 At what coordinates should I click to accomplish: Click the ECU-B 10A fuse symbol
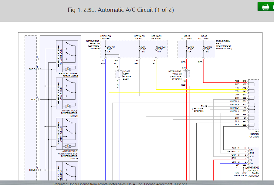click(x=186, y=49)
